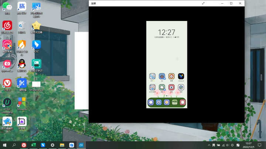The width and height of the screenshot is (266, 149).
Task: Tap the green WeChat app on phone screen
Action: point(162,87)
